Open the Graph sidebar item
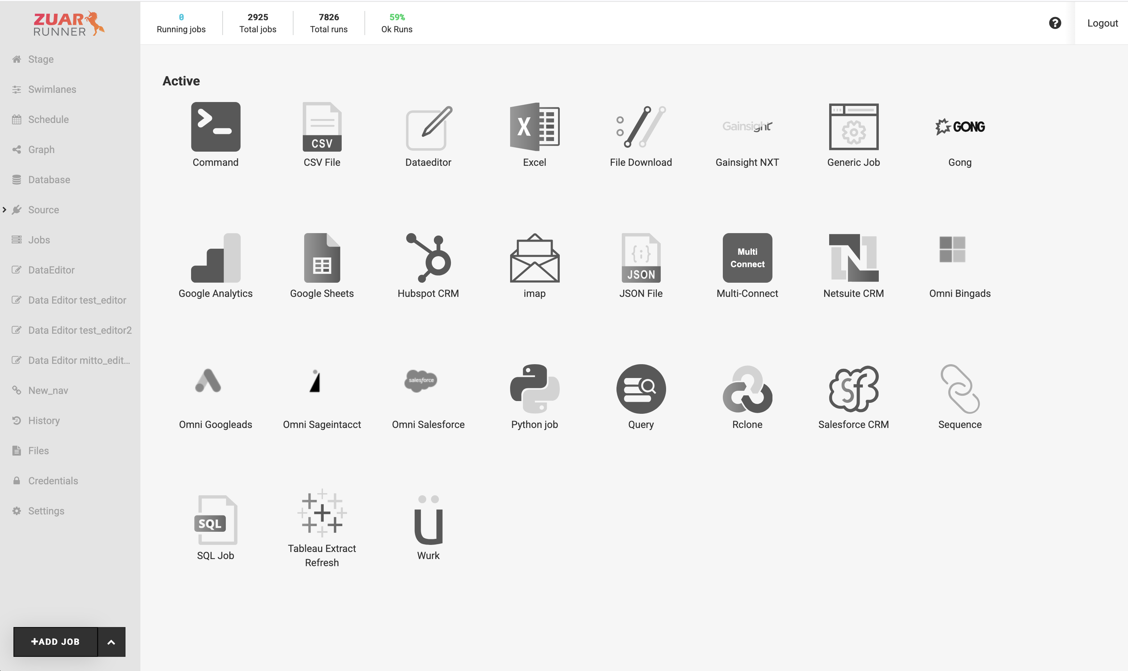 pyautogui.click(x=41, y=150)
